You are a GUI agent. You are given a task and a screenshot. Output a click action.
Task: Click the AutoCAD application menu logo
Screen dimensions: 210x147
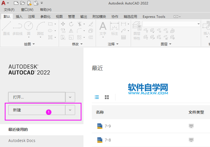(x=3, y=3)
